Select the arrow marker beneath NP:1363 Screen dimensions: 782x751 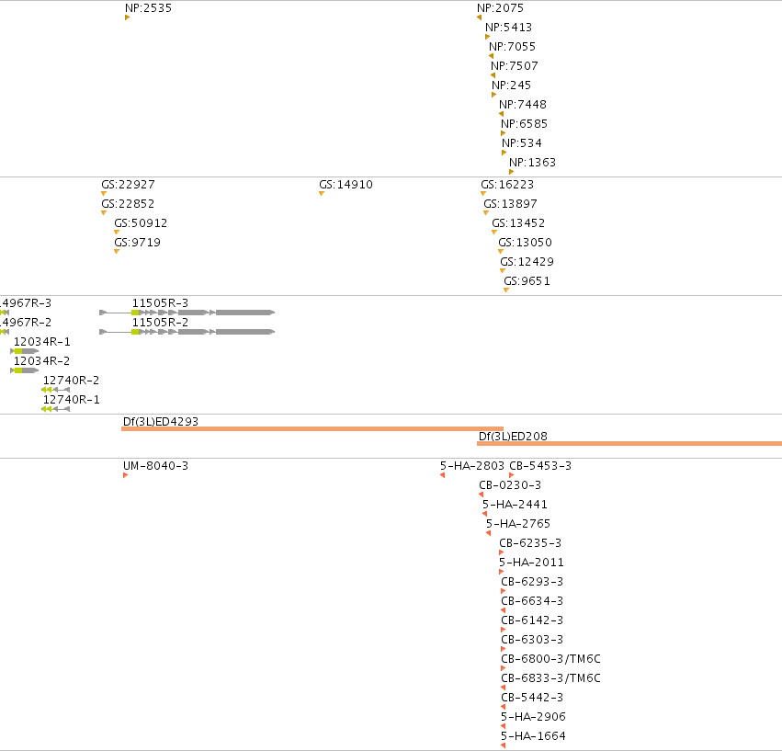(511, 172)
